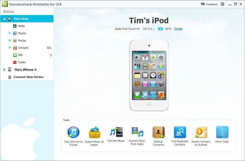Select Tim's iPod device entry

click(x=27, y=19)
